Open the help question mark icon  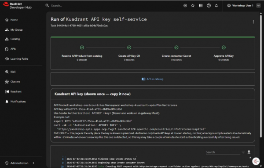coord(209,6)
